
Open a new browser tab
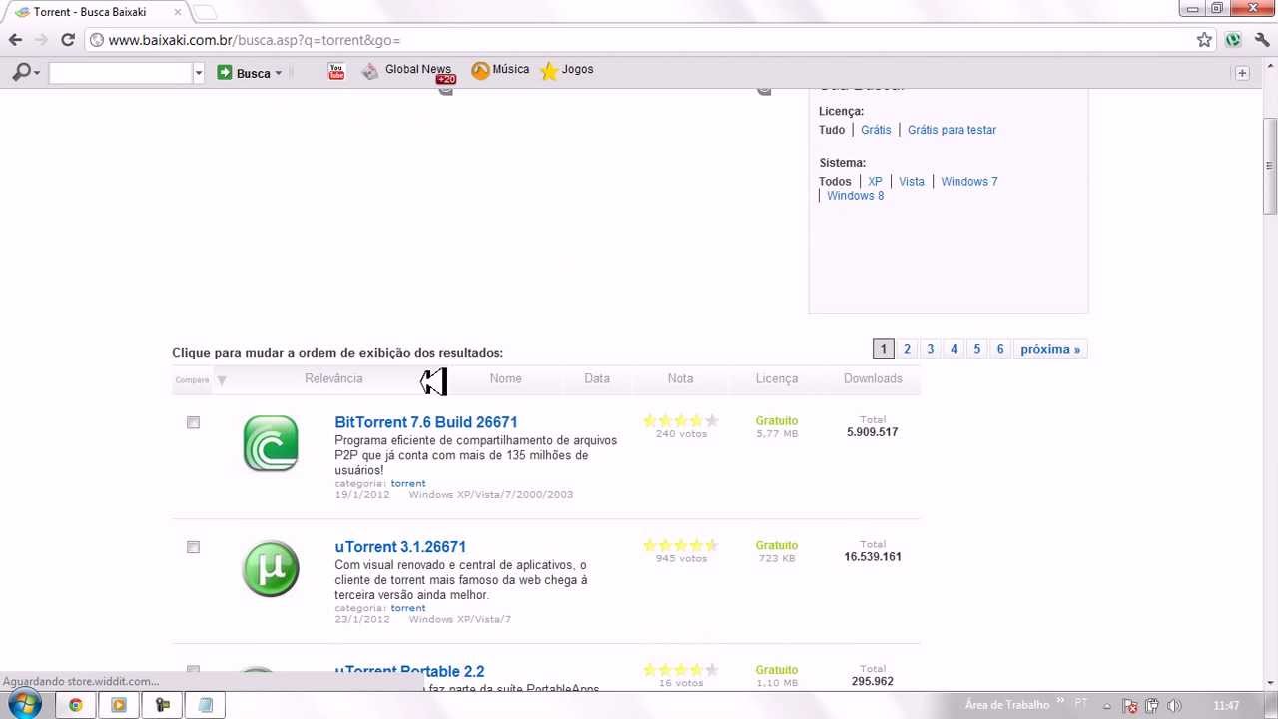point(204,13)
